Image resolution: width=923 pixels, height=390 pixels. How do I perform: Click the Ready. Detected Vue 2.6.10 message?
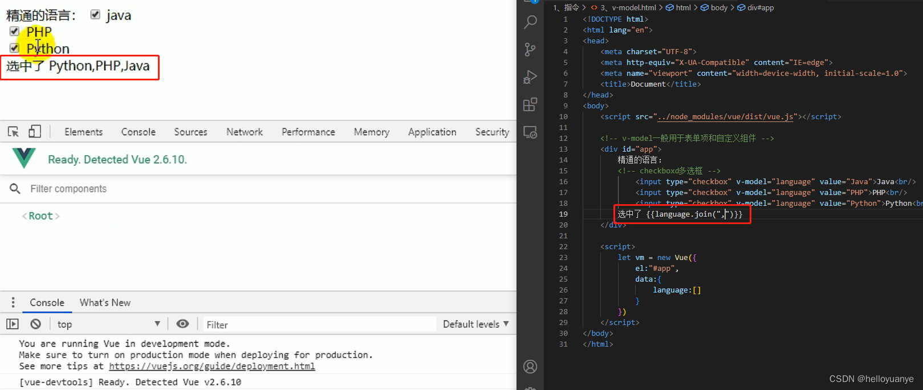coord(117,160)
